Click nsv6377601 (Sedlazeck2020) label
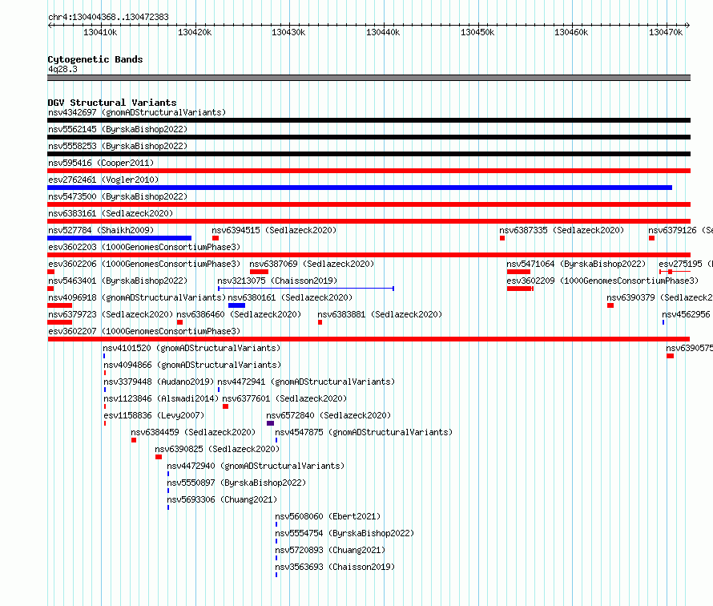The image size is (713, 606). tap(284, 398)
